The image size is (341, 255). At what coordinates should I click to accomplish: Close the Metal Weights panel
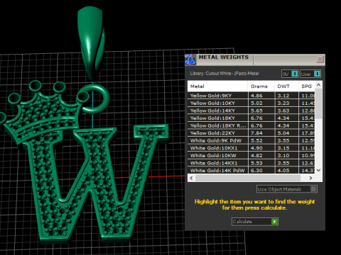[320, 59]
